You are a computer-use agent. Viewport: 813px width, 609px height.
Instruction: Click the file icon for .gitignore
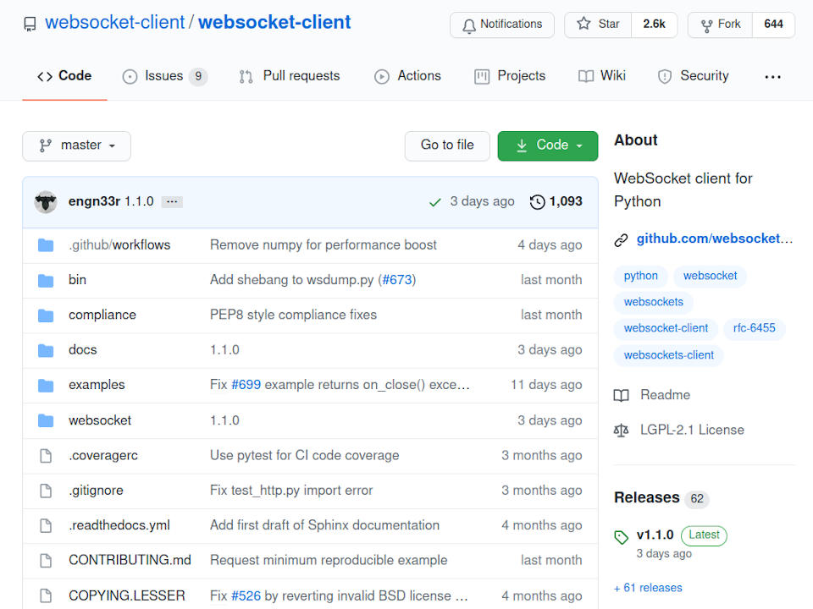(46, 491)
